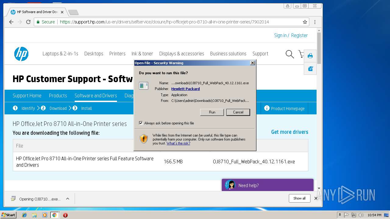Open the site search magnifier icon

289,54
